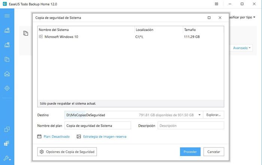Close the Copia de seguridad de Sistema dialog
Image resolution: width=262 pixels, height=165 pixels.
coord(220,18)
